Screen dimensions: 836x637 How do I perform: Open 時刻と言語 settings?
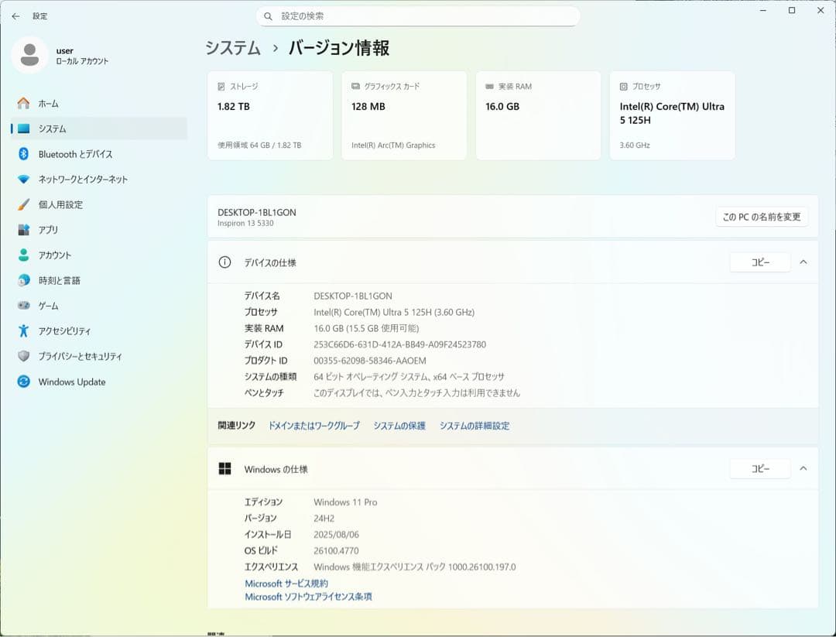click(x=58, y=280)
